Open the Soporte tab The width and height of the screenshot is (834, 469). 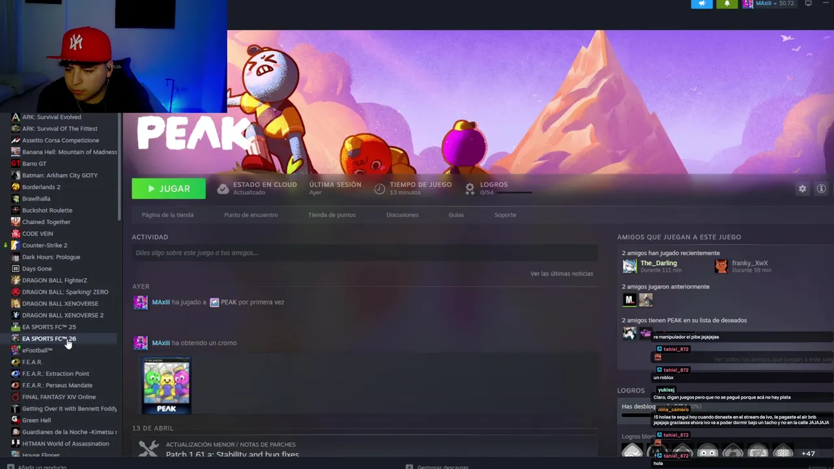[505, 215]
